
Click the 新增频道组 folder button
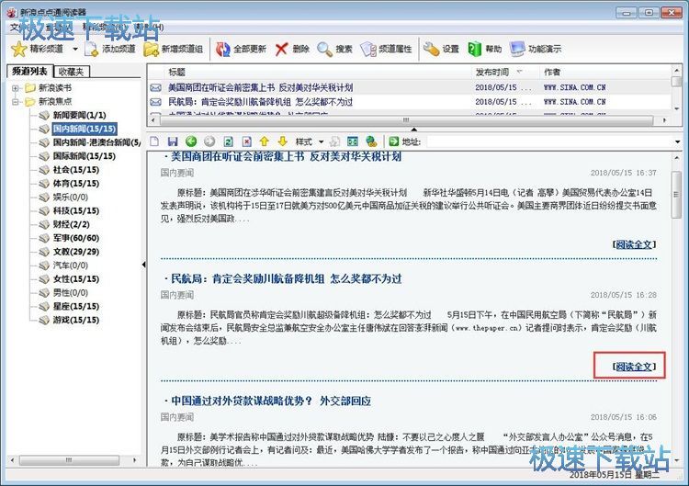tap(174, 49)
